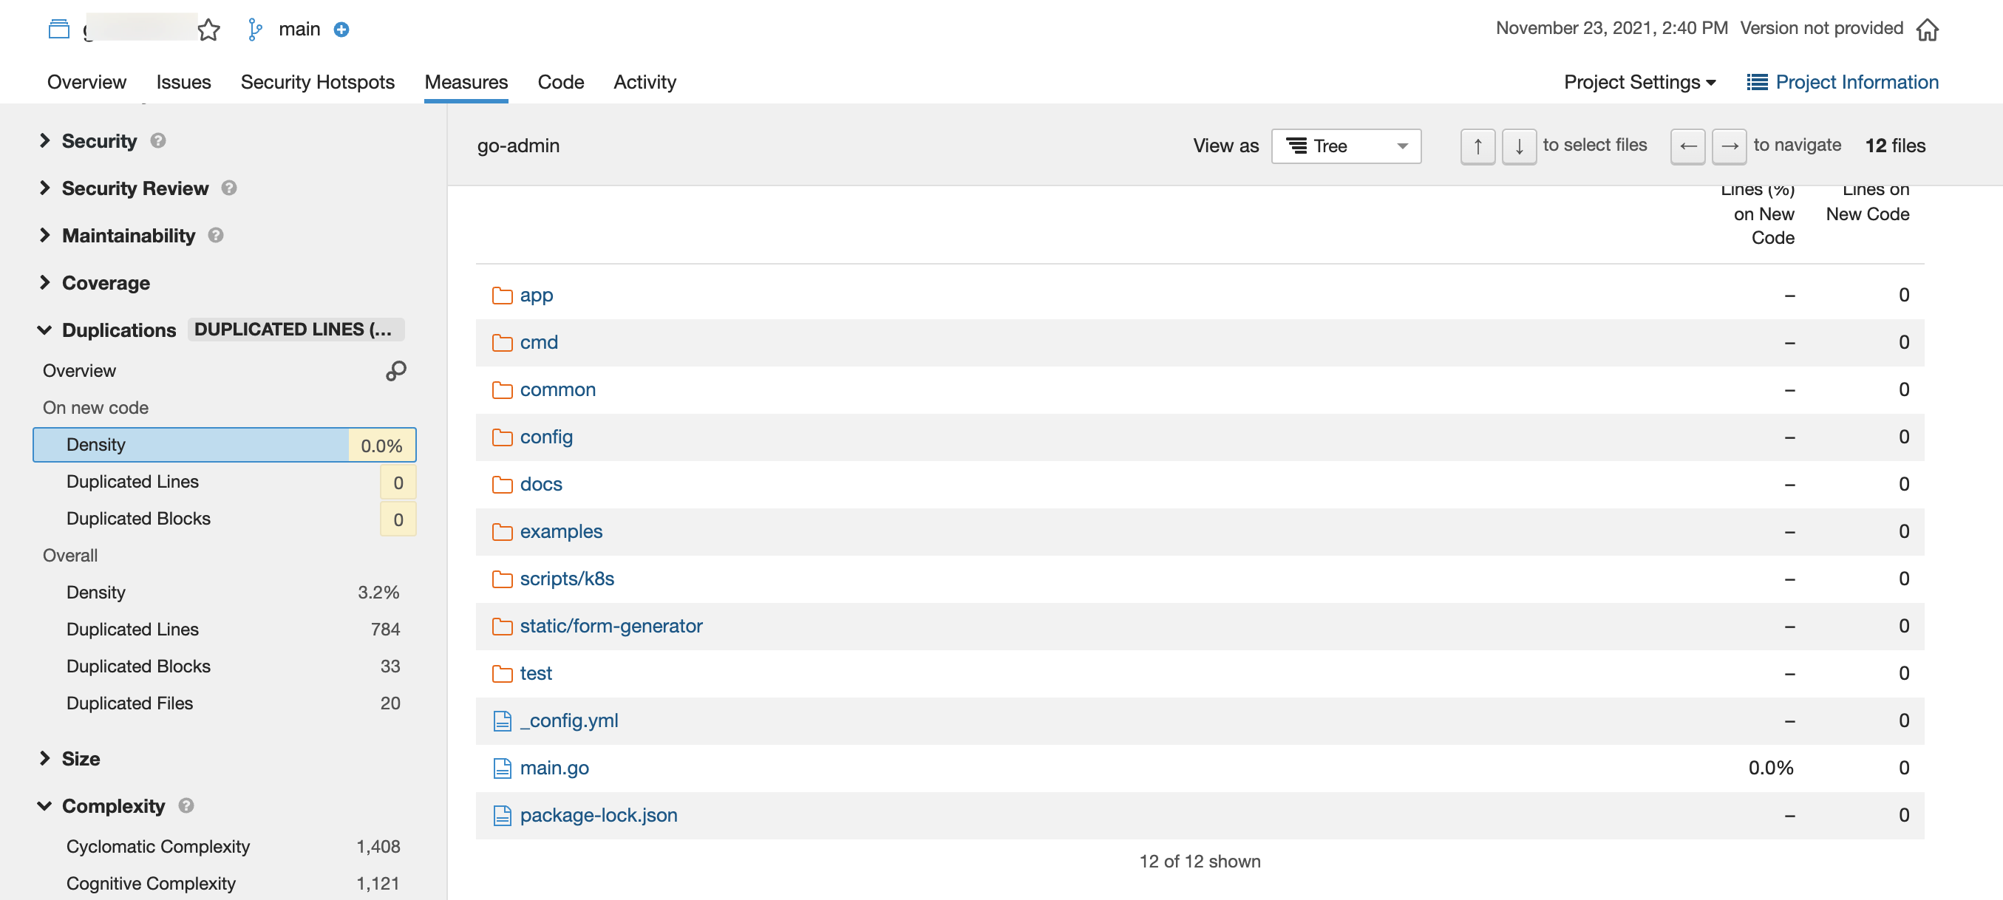
Task: Click the favorite star icon
Action: pyautogui.click(x=208, y=30)
